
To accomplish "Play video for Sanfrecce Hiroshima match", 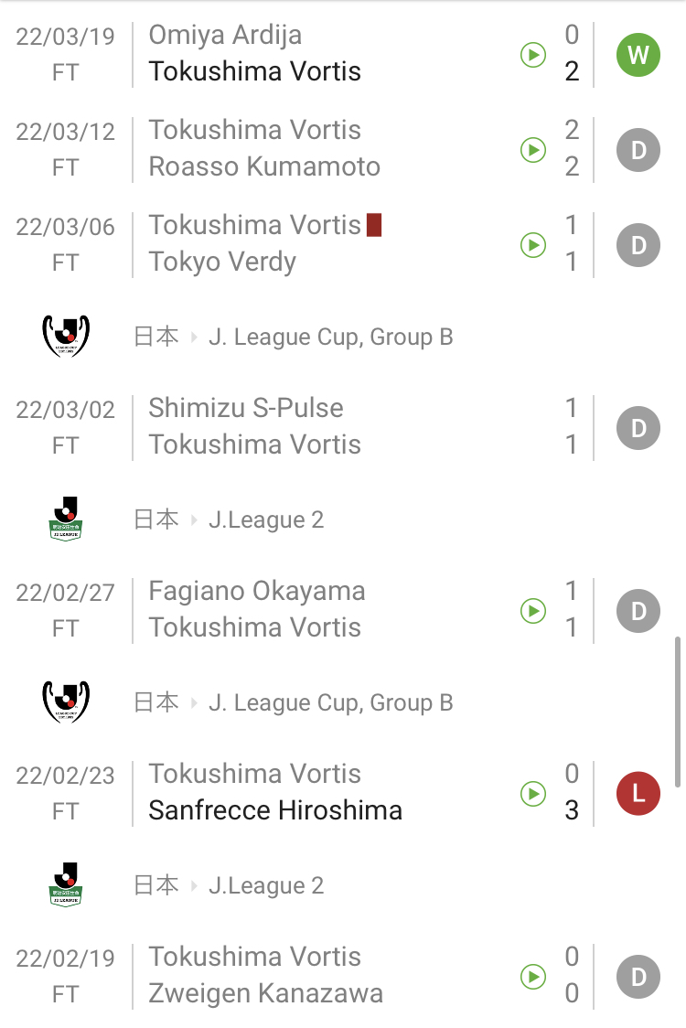I will click(533, 794).
